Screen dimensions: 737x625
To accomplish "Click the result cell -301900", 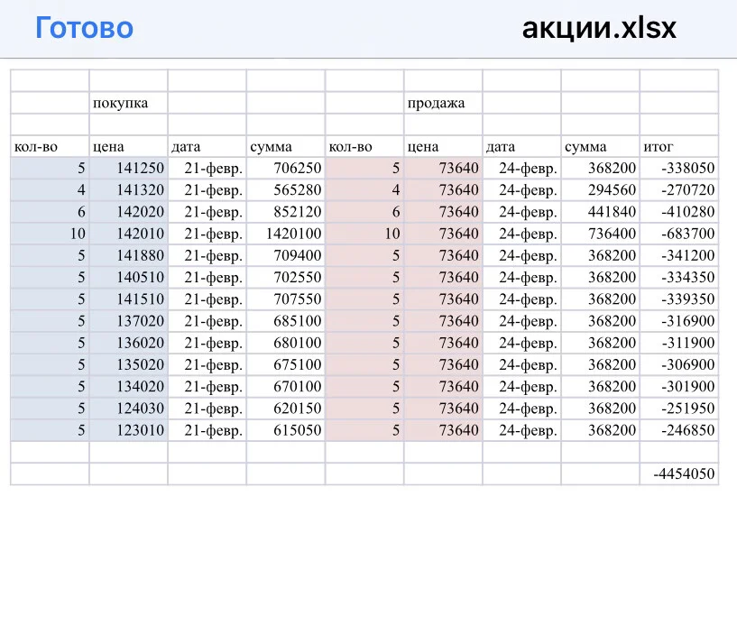I will tap(678, 387).
